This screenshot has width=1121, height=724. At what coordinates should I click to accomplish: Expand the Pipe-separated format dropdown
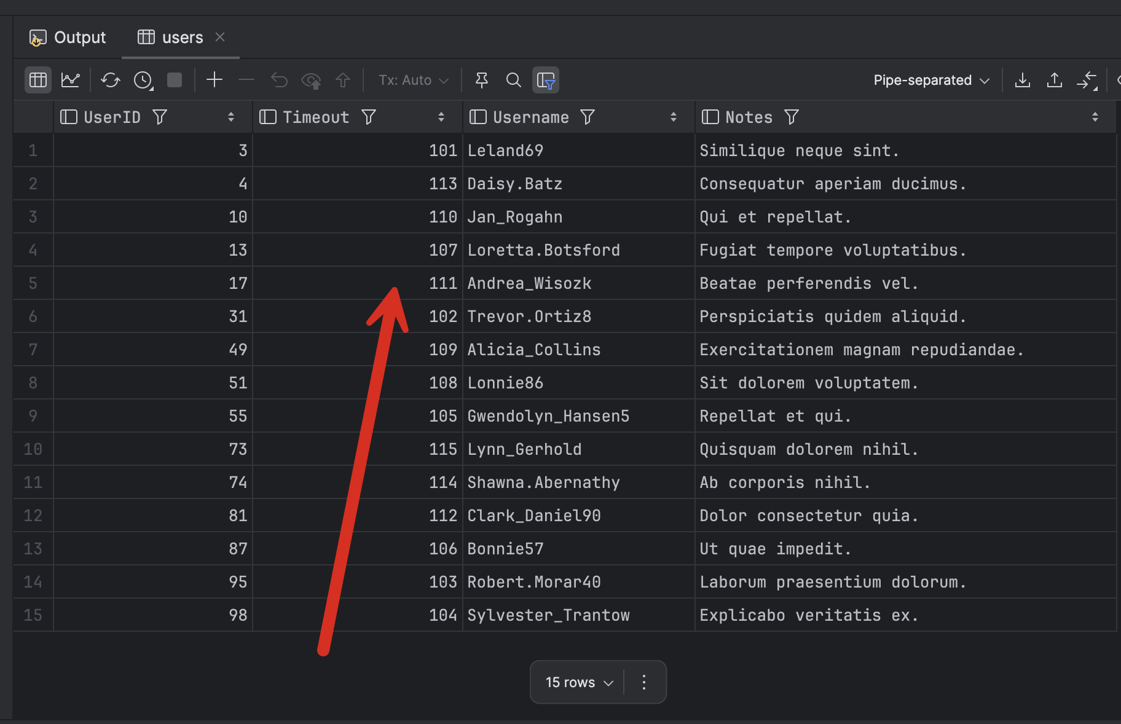tap(930, 80)
